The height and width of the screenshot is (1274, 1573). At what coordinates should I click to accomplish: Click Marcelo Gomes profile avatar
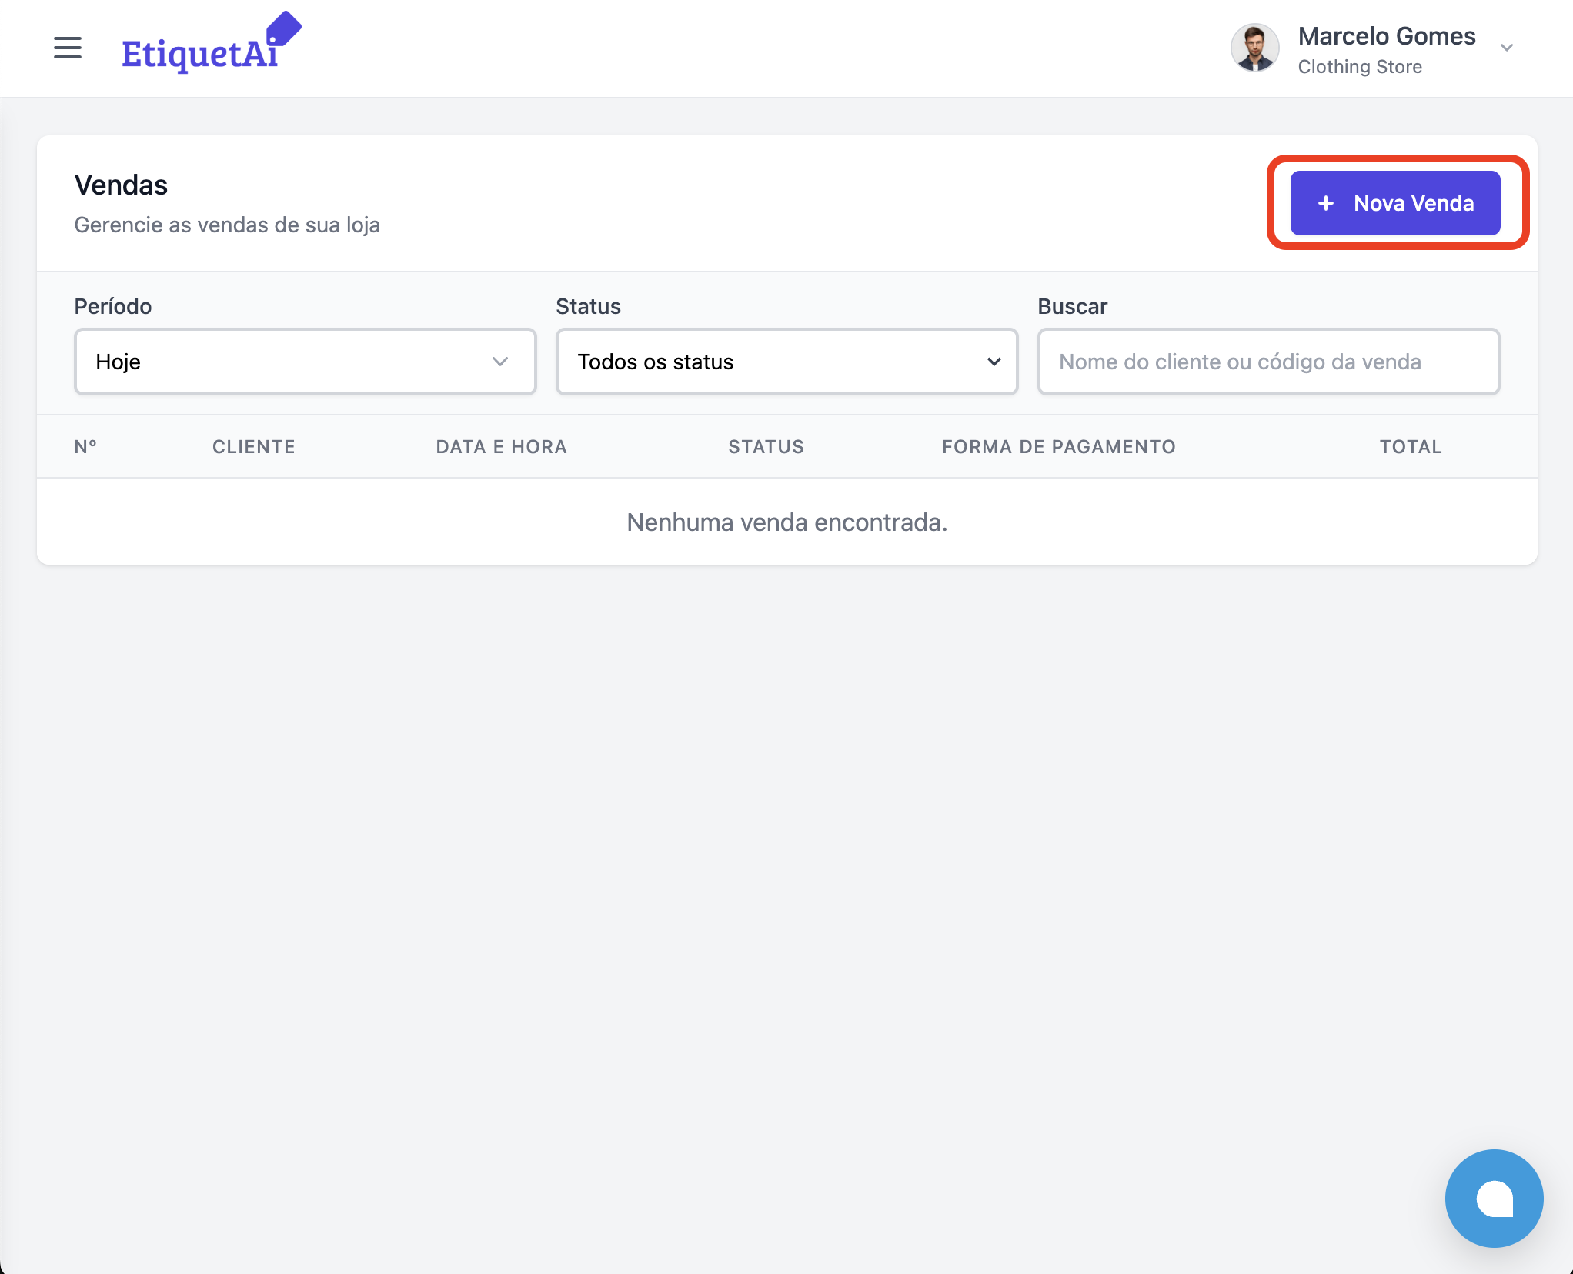tap(1254, 48)
